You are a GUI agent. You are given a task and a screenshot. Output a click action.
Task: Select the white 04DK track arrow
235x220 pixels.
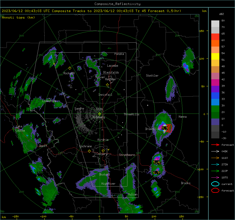point(215,151)
